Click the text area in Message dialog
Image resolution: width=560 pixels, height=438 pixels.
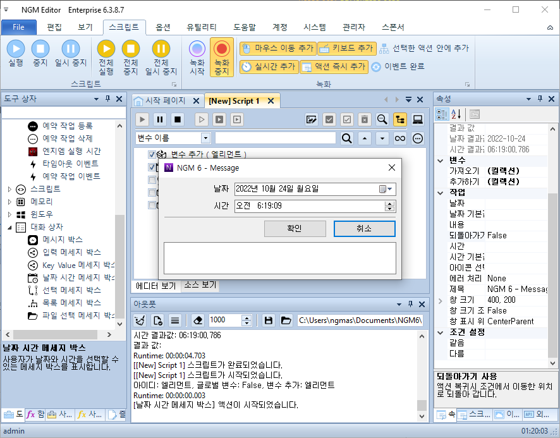280,259
